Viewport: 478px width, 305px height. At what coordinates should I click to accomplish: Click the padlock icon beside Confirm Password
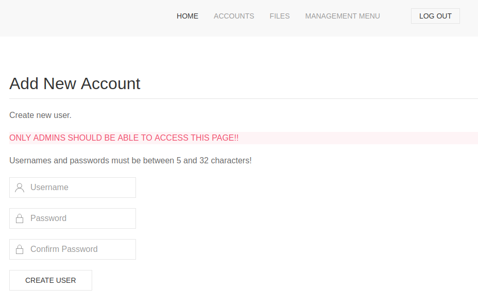(x=20, y=249)
